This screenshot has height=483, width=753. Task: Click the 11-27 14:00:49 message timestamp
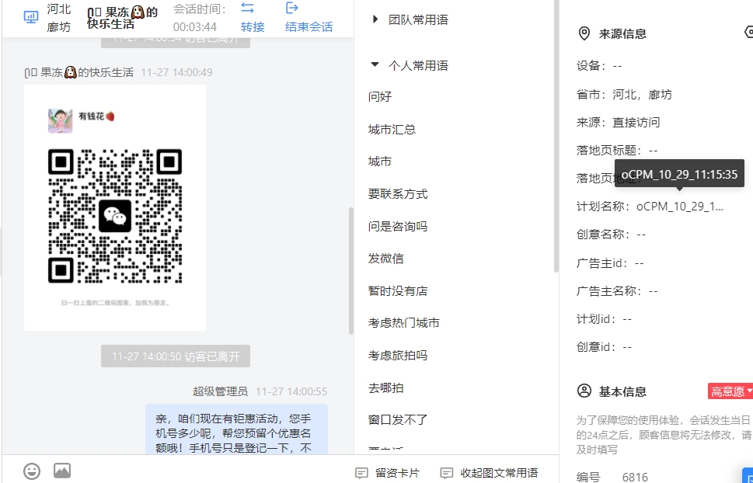[x=176, y=72]
